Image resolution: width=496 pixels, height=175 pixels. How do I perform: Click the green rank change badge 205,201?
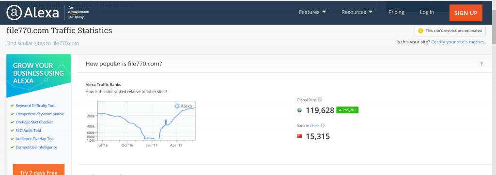click(347, 110)
